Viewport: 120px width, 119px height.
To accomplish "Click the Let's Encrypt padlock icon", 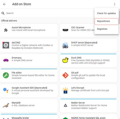I will click(x=65, y=90).
